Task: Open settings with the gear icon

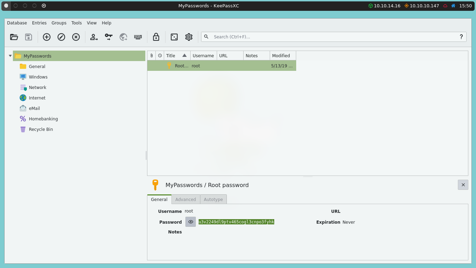Action: (189, 37)
